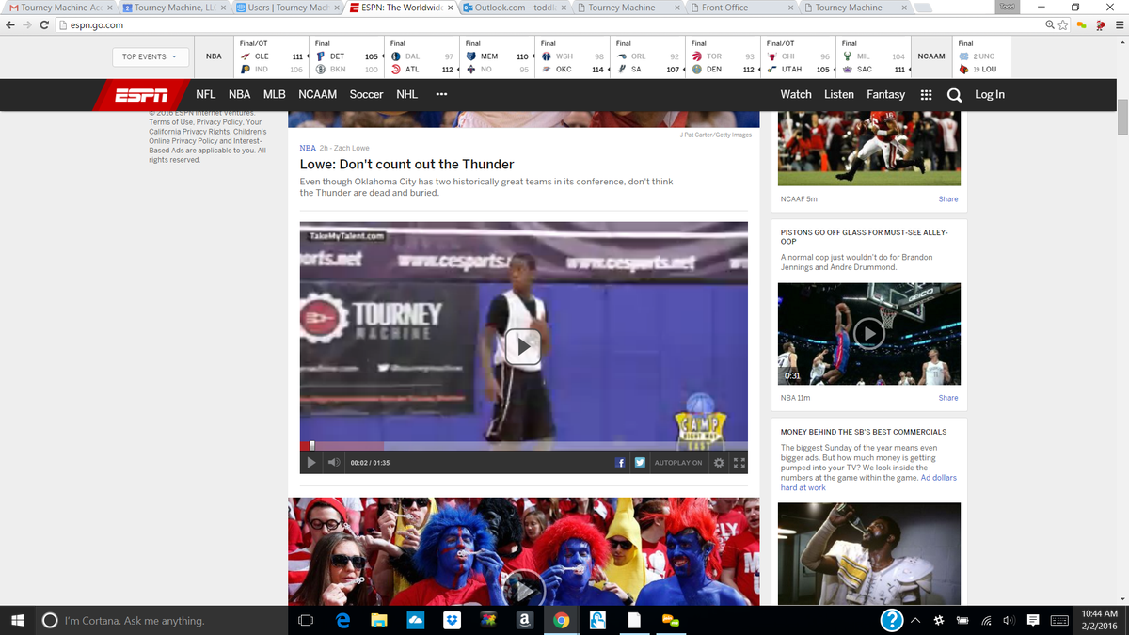Image resolution: width=1129 pixels, height=635 pixels.
Task: Click the browser back arrow
Action: (x=10, y=24)
